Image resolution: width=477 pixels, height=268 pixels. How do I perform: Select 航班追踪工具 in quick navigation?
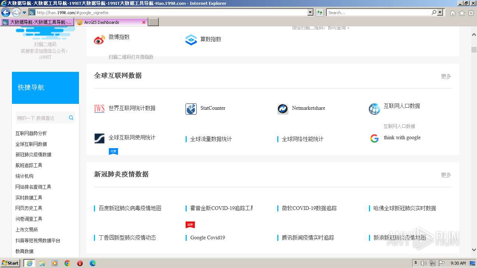(x=29, y=165)
